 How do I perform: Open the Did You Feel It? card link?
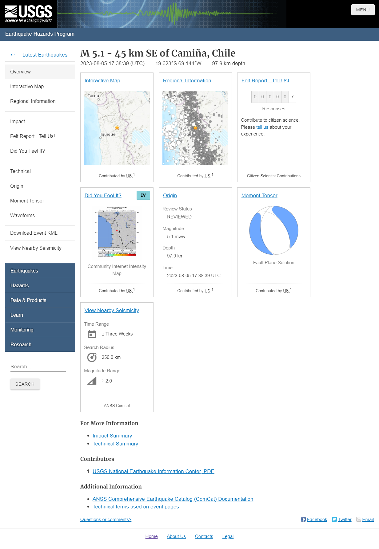click(x=103, y=195)
